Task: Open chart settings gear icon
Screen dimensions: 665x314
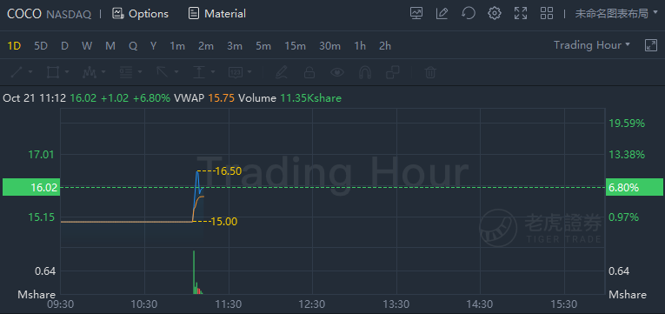Action: (494, 14)
